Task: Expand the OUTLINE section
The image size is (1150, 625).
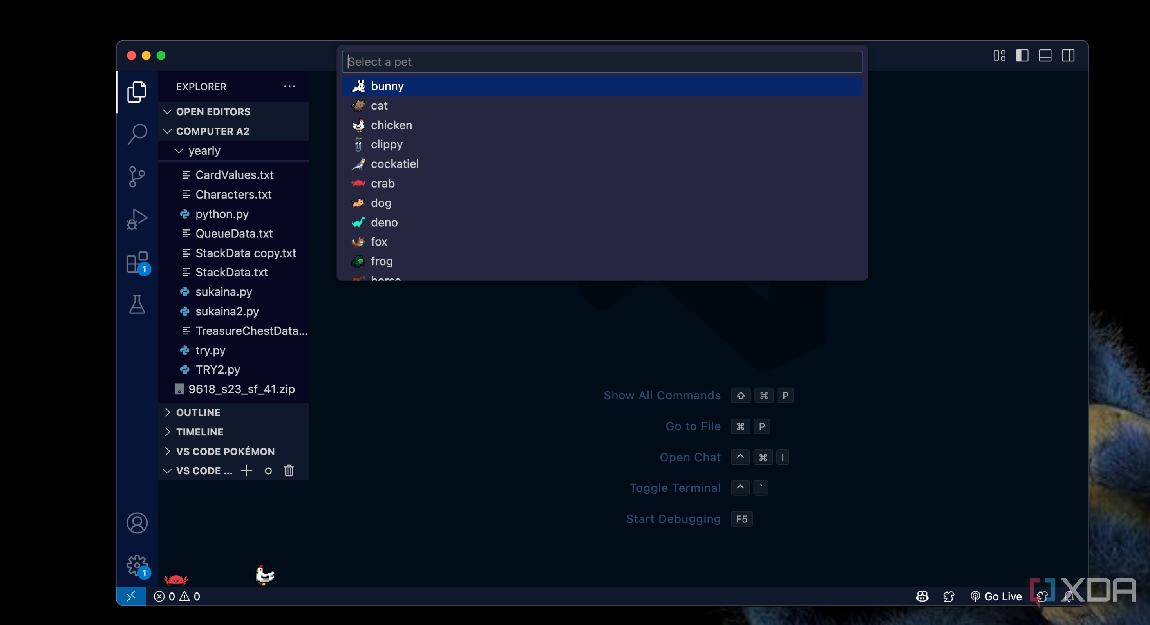Action: pyautogui.click(x=198, y=412)
